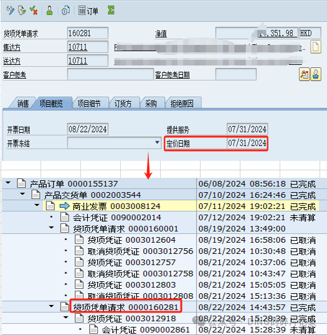Click the 未清算 status of 会计凭证 0090002014
Viewport: 327px width, 335px height.
pyautogui.click(x=303, y=218)
